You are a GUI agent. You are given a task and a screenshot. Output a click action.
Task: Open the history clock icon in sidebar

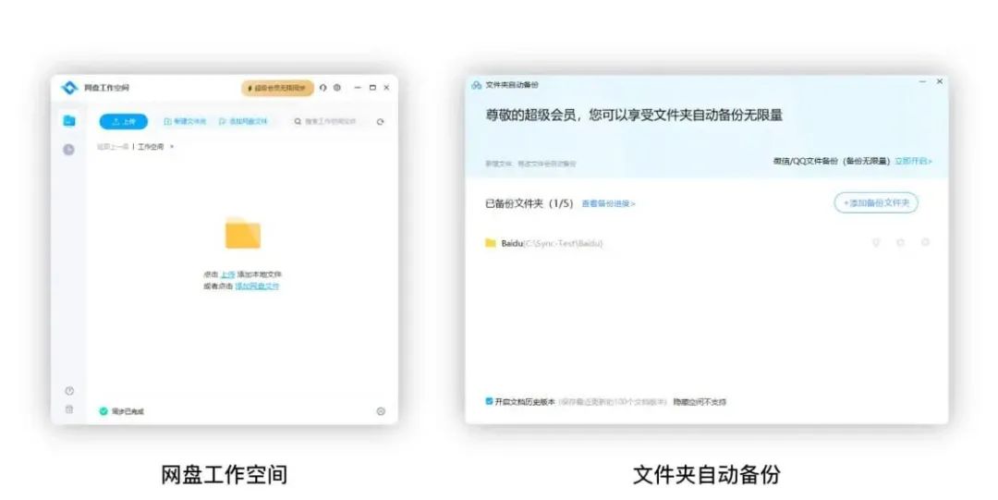click(68, 149)
